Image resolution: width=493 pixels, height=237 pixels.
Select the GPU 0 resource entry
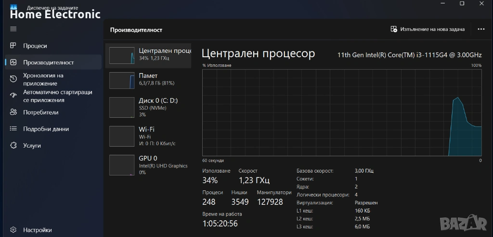coord(148,164)
